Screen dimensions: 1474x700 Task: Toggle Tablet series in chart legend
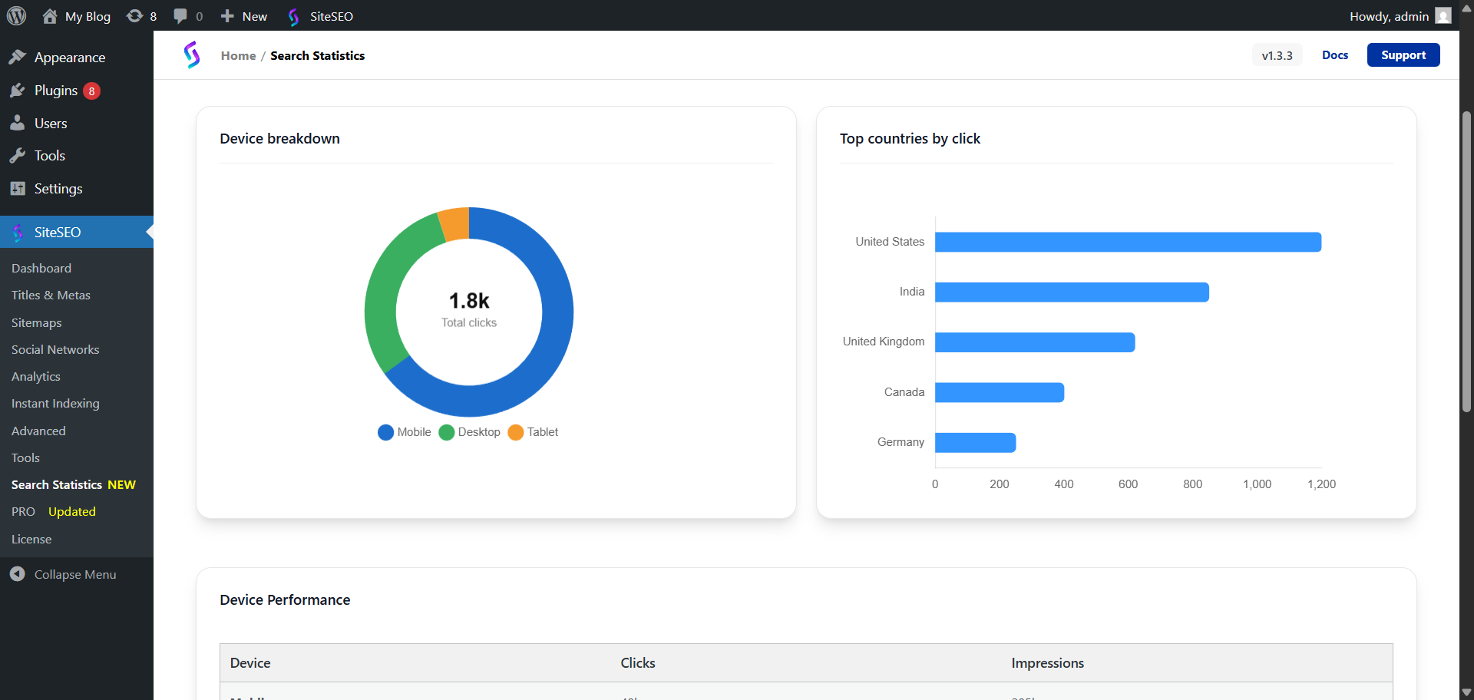pos(534,432)
